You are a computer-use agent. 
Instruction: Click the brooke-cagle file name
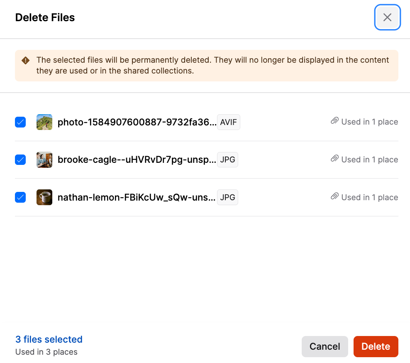point(137,159)
